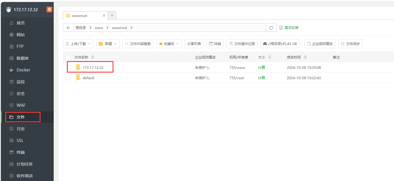
Task: Click the WAF shield icon
Action: point(11,105)
